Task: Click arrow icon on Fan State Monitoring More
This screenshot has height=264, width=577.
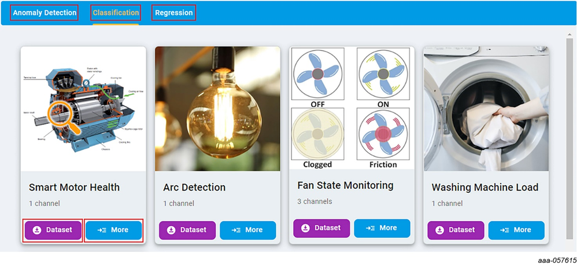Action: 370,228
